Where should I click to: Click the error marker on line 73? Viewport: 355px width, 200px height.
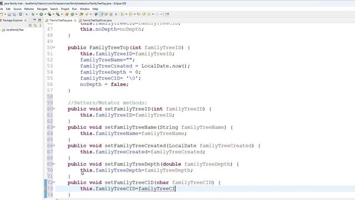coord(45,189)
